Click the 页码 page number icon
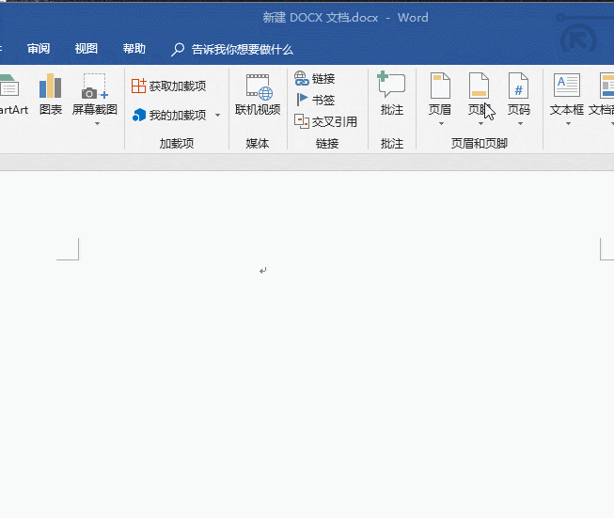 (x=518, y=86)
